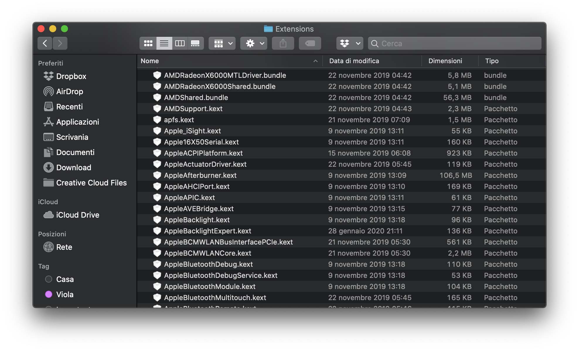Sort by Dimensioni column header

(x=445, y=61)
